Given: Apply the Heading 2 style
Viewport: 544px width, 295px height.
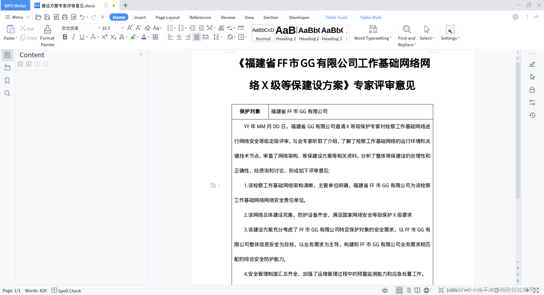Looking at the screenshot, I should (x=309, y=33).
